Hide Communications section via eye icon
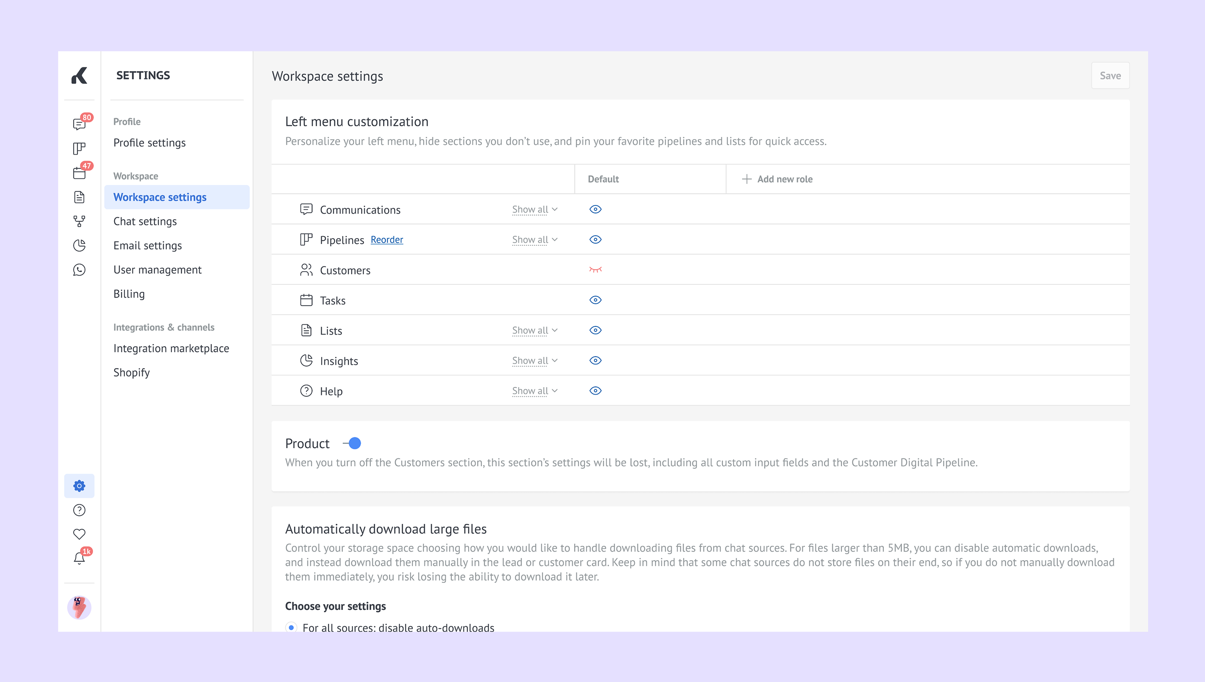1205x682 pixels. [595, 209]
